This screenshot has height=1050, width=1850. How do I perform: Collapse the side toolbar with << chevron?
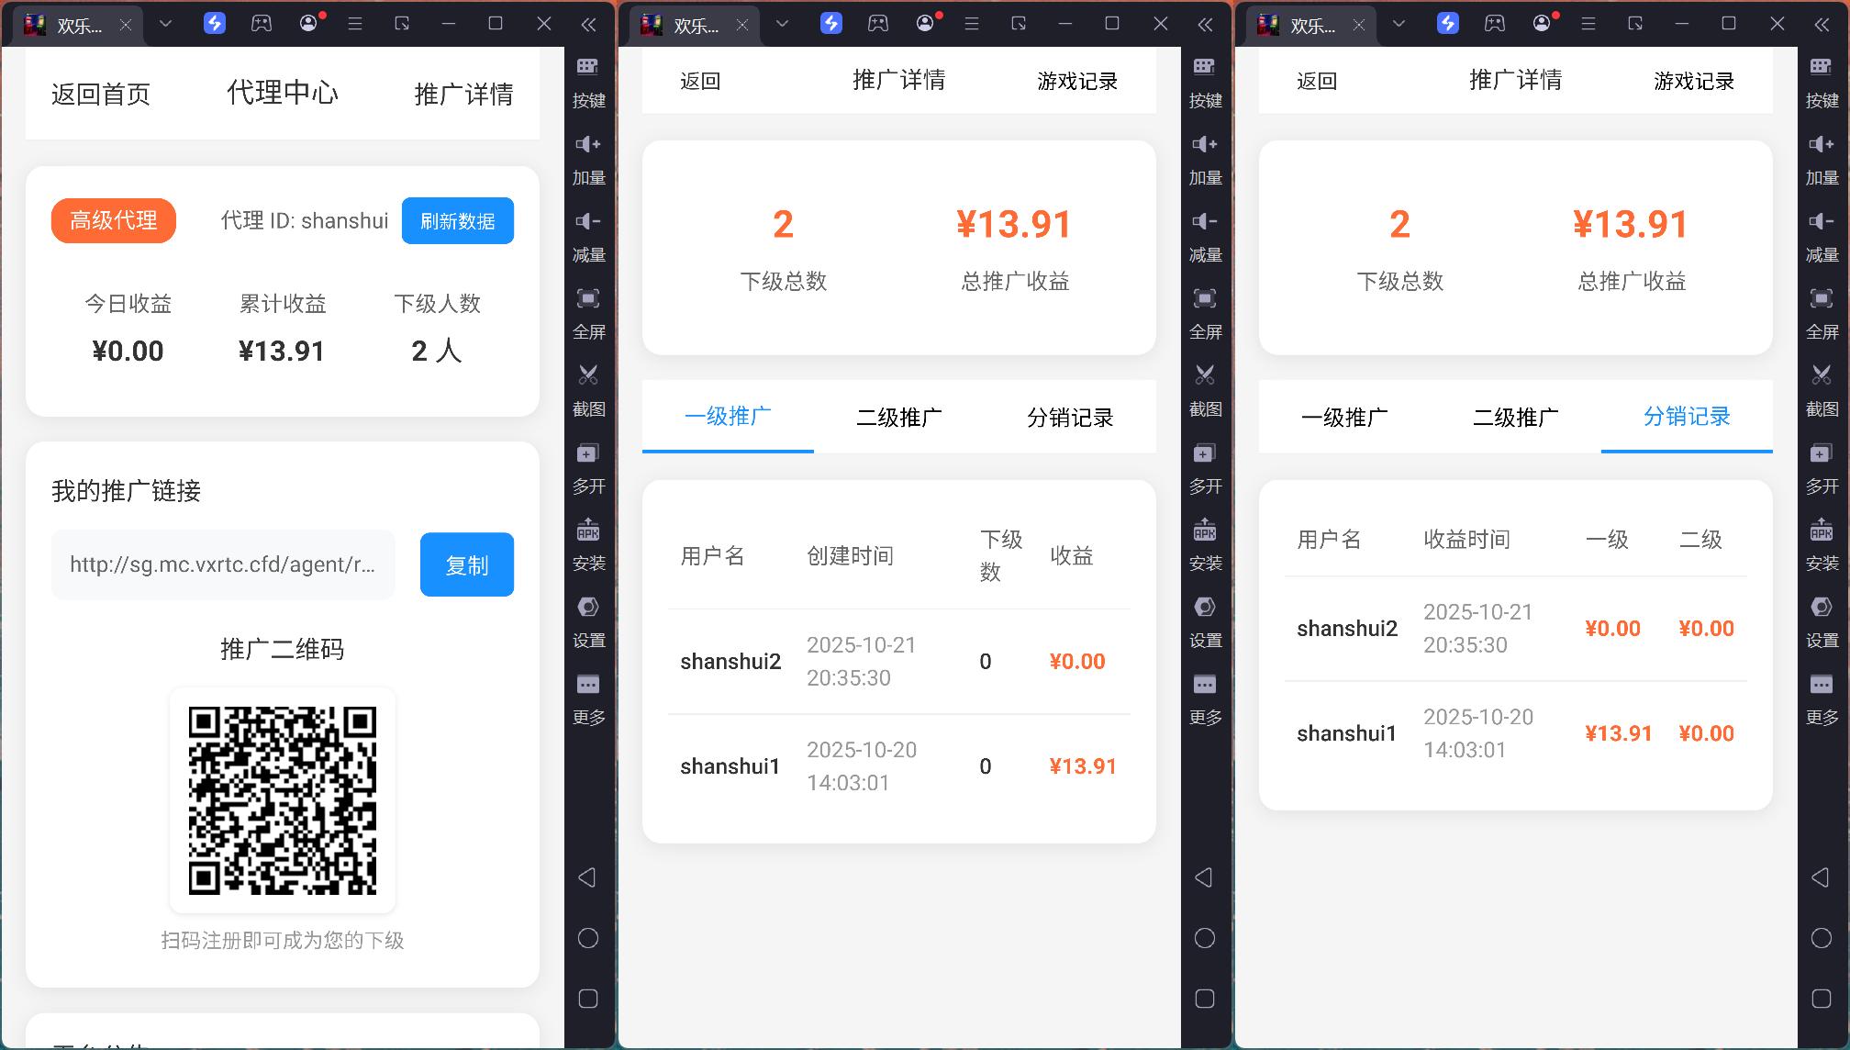pyautogui.click(x=588, y=25)
